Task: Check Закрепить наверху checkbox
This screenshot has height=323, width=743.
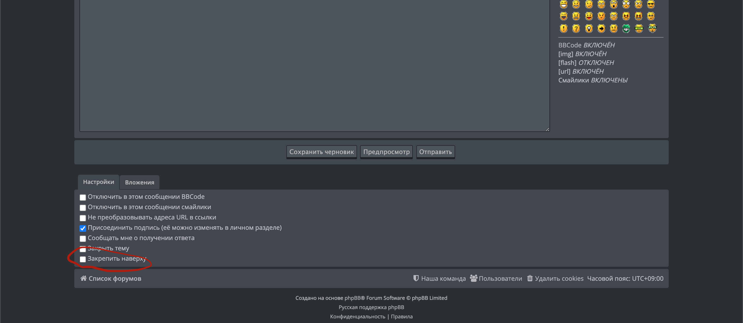Action: click(x=83, y=259)
